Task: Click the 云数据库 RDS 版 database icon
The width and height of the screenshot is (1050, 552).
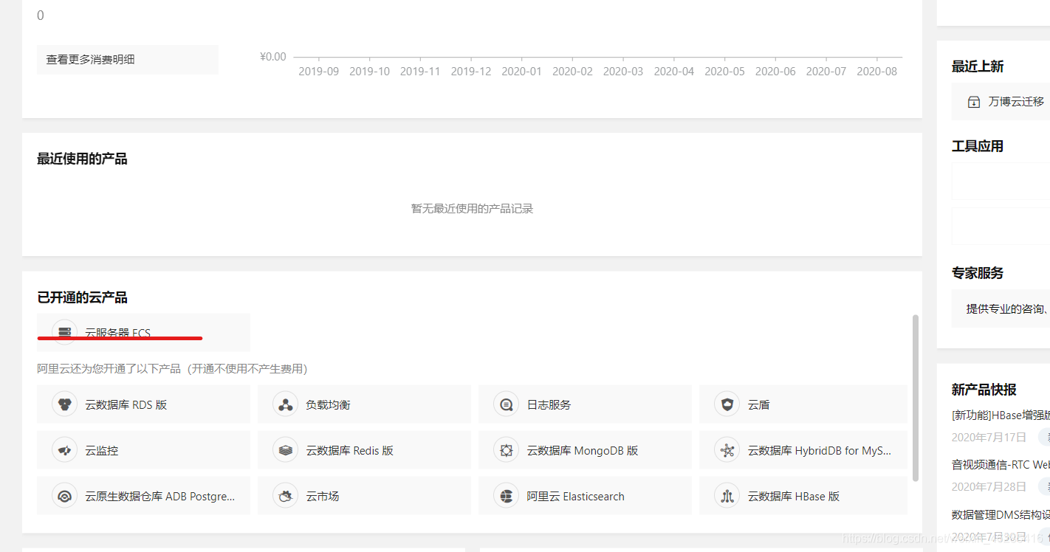Action: (x=64, y=404)
